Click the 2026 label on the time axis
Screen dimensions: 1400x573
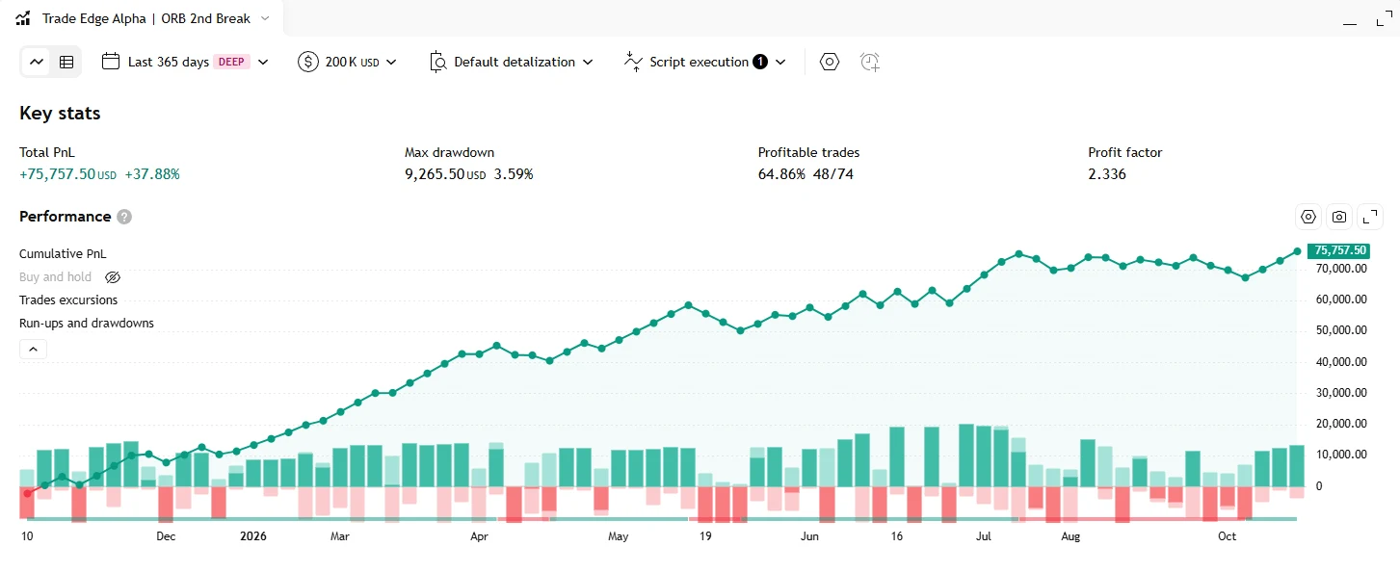(x=253, y=536)
